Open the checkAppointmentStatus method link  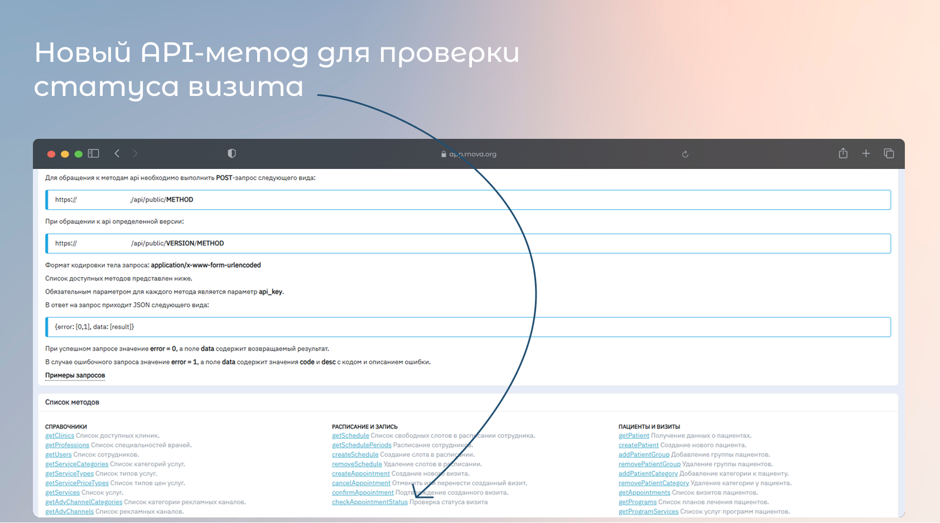point(369,502)
